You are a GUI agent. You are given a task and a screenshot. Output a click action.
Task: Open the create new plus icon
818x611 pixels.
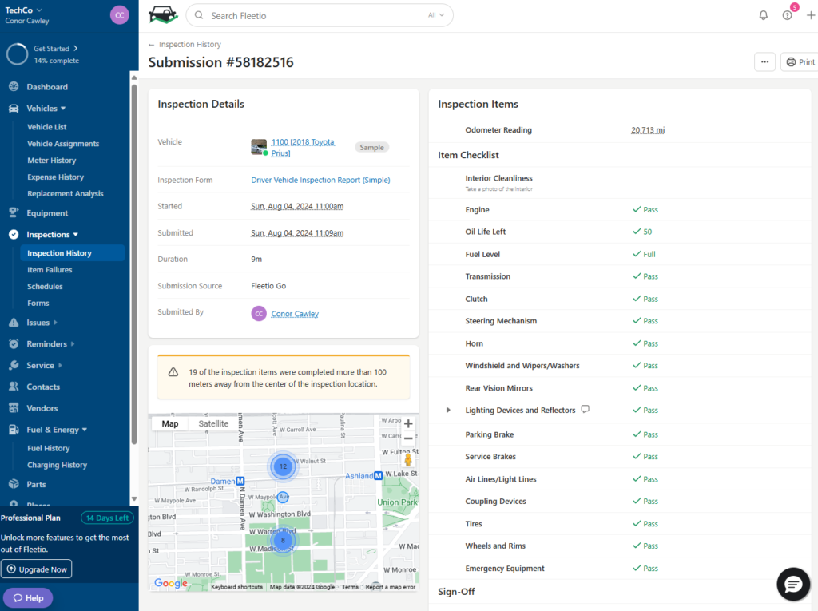click(x=811, y=14)
